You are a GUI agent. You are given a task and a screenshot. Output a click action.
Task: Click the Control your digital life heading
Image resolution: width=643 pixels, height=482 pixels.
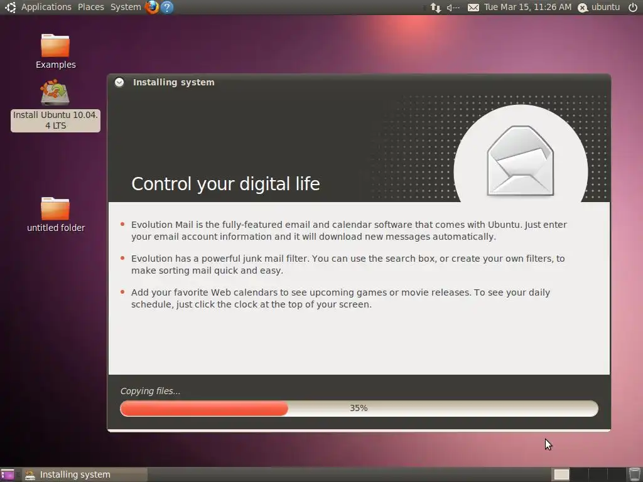pos(225,184)
